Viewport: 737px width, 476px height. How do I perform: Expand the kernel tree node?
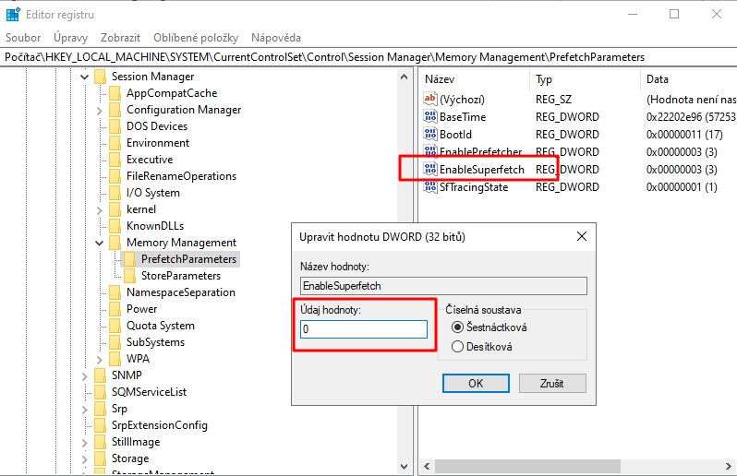coord(100,210)
